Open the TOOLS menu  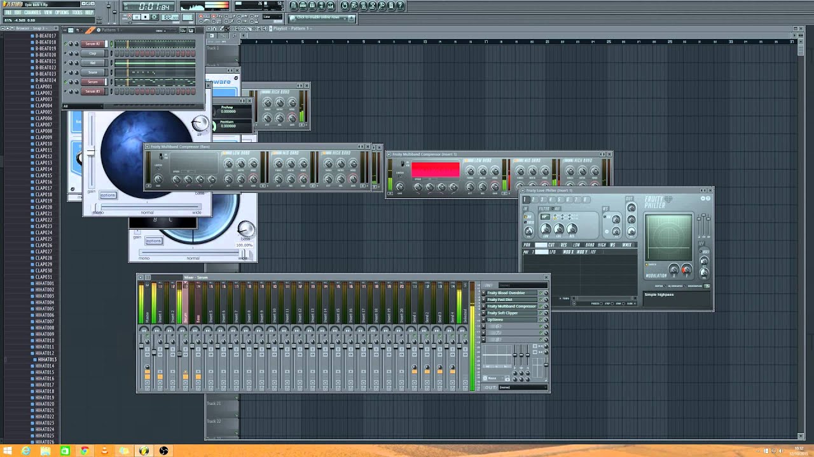(77, 12)
